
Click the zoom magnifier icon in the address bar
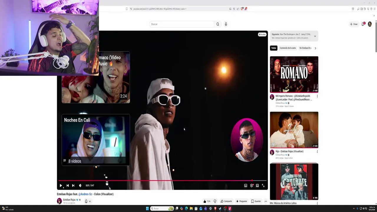pyautogui.click(x=234, y=9)
